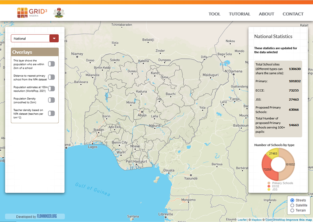Image resolution: width=313 pixels, height=222 pixels.
Task: Open the Flowminder.org developer link
Action: (x=47, y=216)
